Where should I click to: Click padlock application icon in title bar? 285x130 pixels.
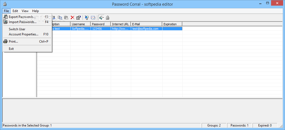[5, 4]
